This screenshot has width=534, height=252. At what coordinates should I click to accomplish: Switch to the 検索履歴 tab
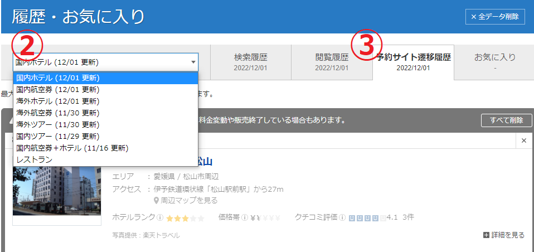(x=250, y=62)
